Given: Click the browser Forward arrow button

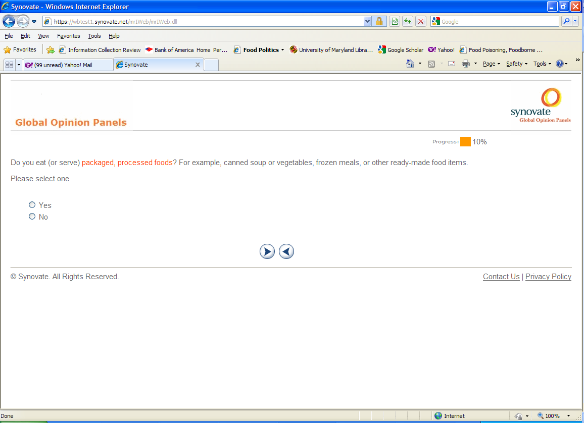Looking at the screenshot, I should [x=23, y=21].
